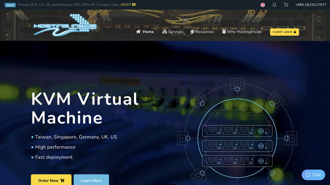View the shopping cart icon
Image resolution: width=330 pixels, height=185 pixels.
point(286,5)
